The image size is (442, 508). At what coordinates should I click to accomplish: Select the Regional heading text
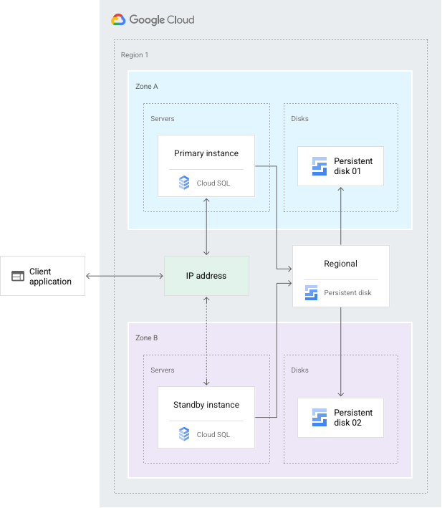[x=340, y=264]
